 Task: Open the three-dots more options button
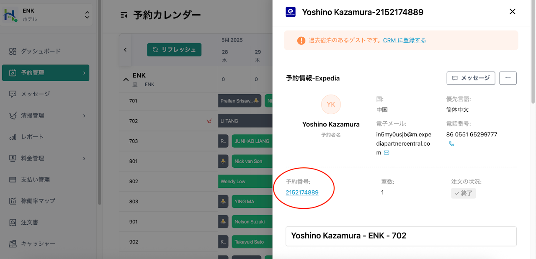[x=508, y=78]
